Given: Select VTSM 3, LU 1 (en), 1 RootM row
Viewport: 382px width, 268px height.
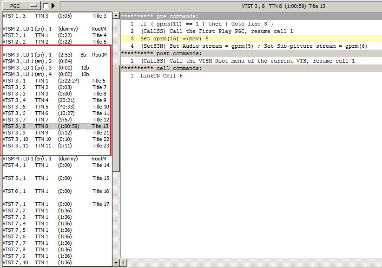Looking at the screenshot, I should pos(57,55).
